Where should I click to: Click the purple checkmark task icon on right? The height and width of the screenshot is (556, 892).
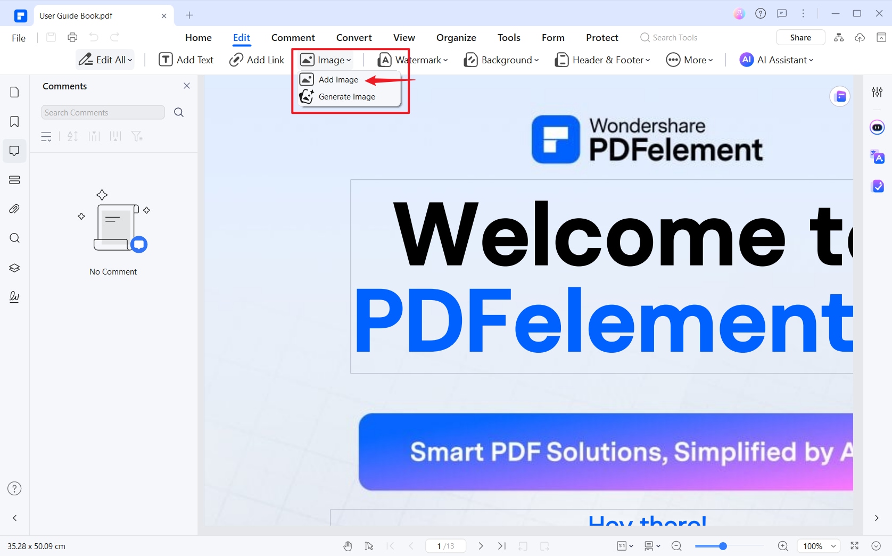[877, 186]
